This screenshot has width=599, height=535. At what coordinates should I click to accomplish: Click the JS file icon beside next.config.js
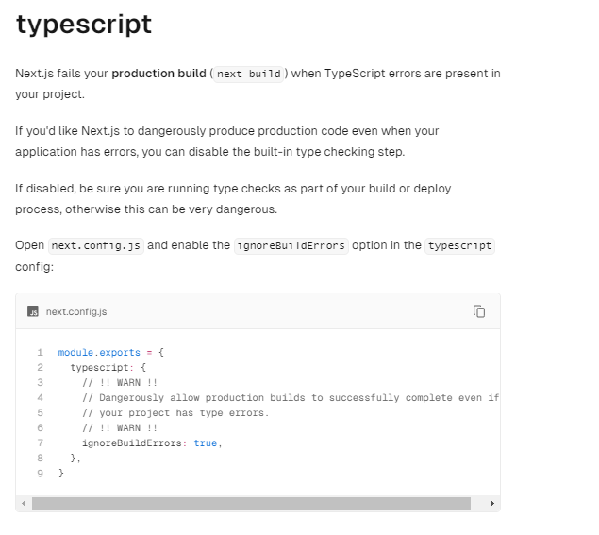point(33,311)
